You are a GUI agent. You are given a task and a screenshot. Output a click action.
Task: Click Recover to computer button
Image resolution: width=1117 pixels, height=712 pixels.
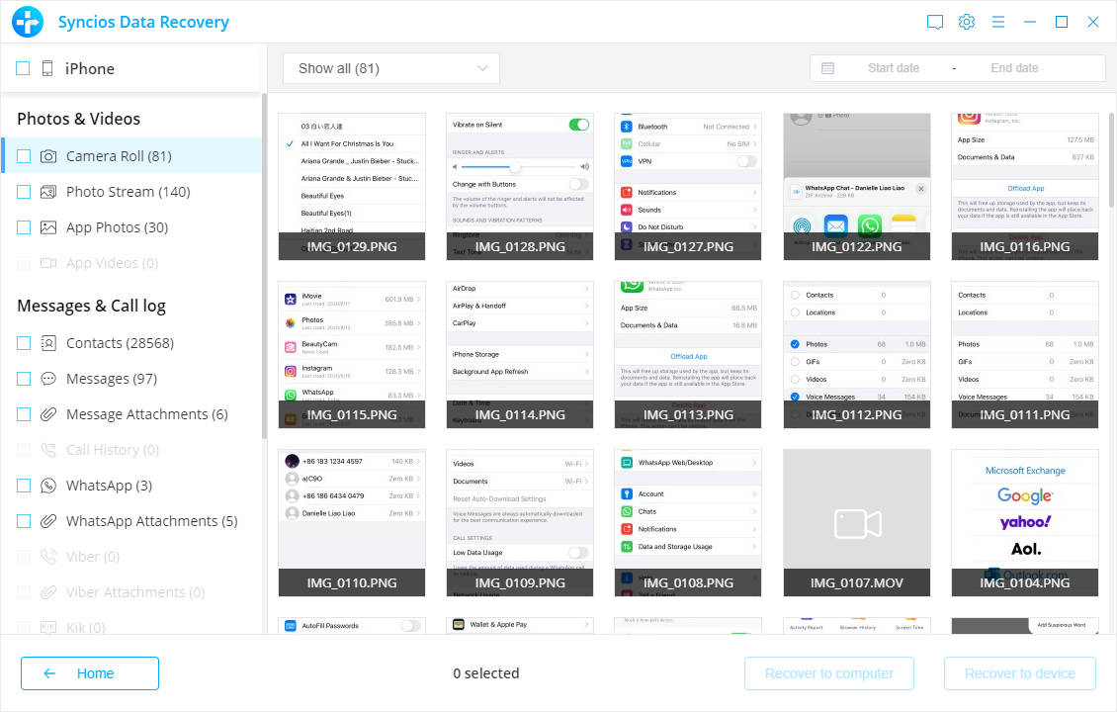829,673
